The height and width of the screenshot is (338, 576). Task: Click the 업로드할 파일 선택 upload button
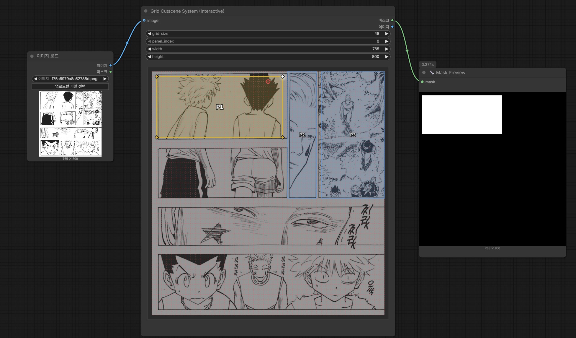(x=70, y=86)
